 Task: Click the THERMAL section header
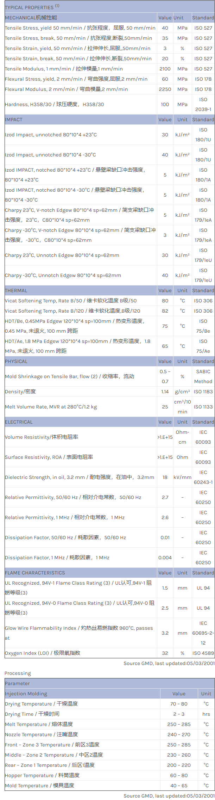[16, 291]
